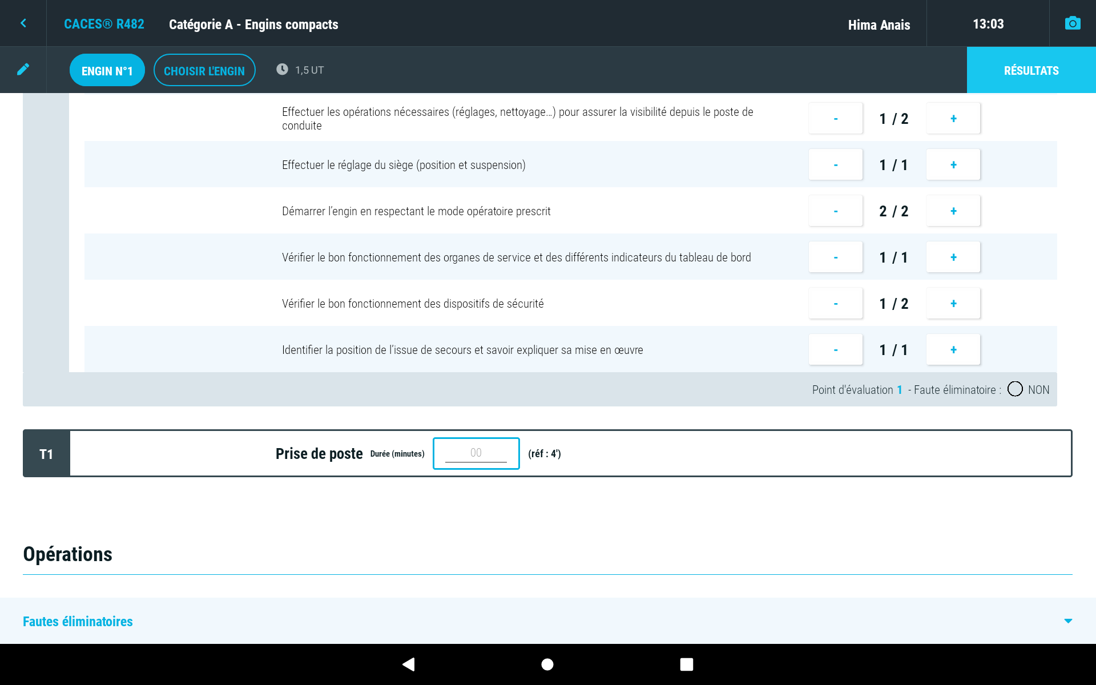1096x685 pixels.
Task: Click the 1,5 UT duration text
Action: pyautogui.click(x=309, y=70)
